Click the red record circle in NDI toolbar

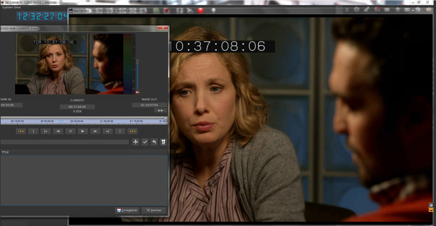[201, 10]
